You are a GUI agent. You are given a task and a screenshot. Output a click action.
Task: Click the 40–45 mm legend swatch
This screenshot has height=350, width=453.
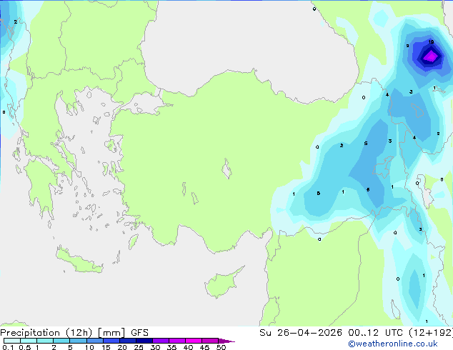[194, 341]
